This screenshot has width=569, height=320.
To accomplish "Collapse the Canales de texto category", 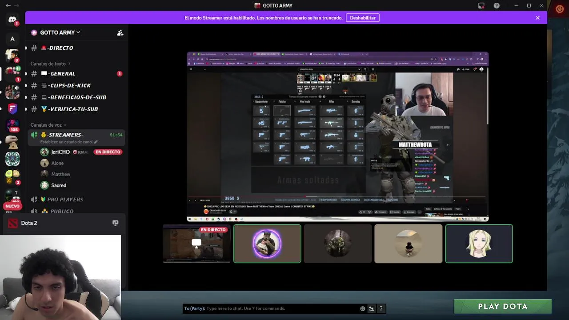I will pyautogui.click(x=50, y=64).
